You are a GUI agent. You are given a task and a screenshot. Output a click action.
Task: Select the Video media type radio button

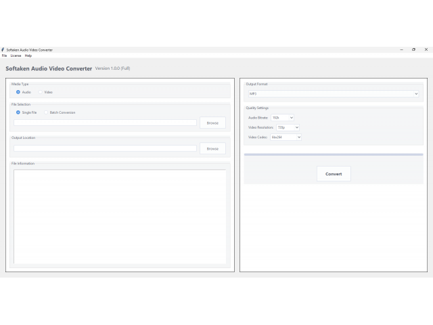(41, 92)
